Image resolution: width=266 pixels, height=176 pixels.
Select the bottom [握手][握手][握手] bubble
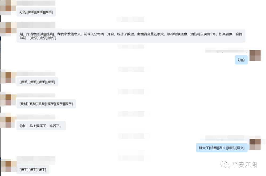(33, 170)
